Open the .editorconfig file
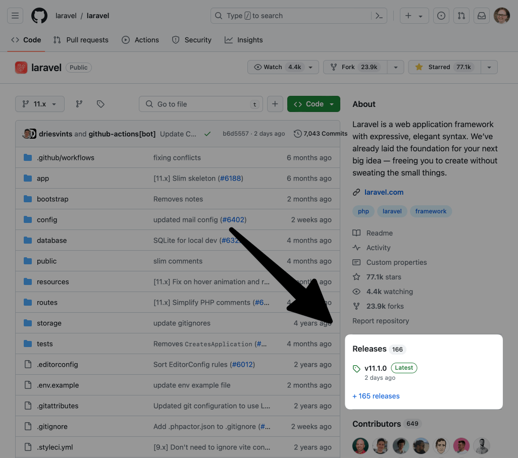 (x=57, y=365)
